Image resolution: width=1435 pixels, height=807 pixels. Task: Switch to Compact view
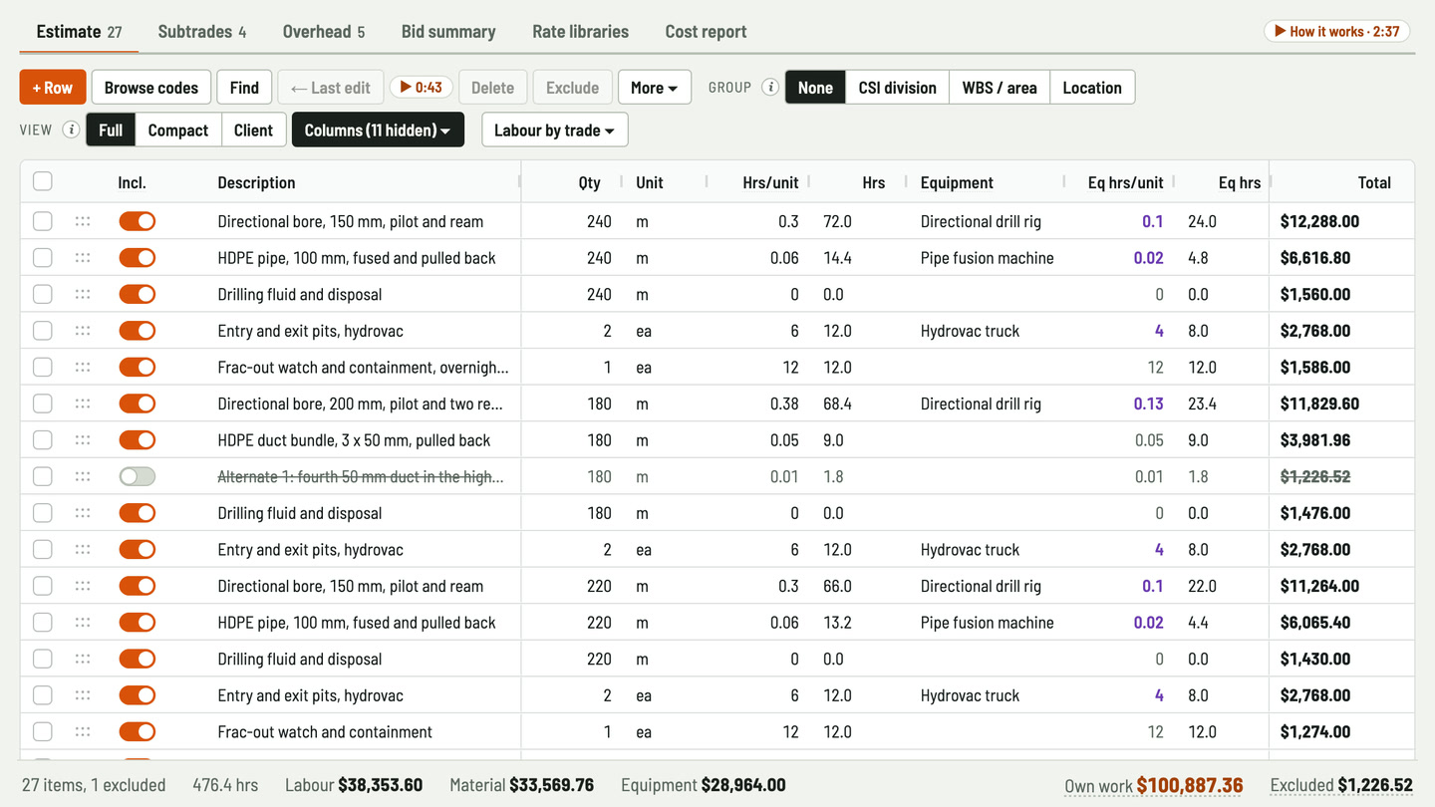click(x=178, y=130)
